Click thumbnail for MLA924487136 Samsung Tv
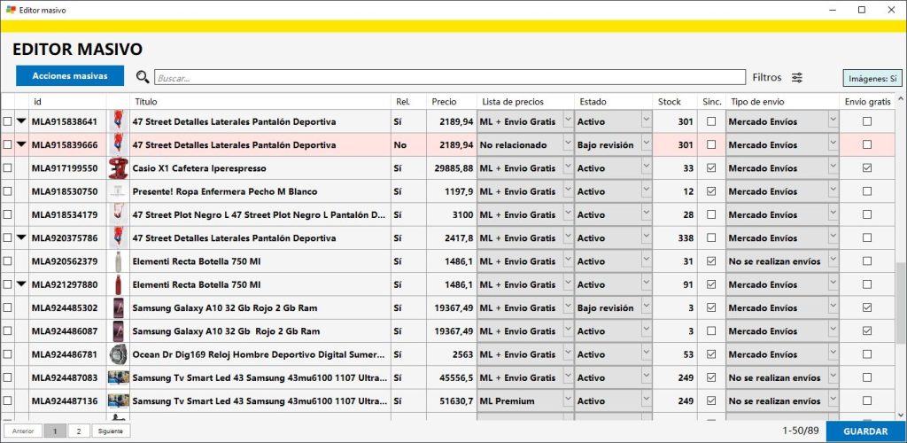 118,400
